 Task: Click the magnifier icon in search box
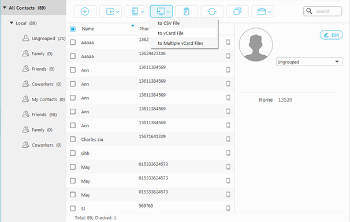[x=309, y=11]
